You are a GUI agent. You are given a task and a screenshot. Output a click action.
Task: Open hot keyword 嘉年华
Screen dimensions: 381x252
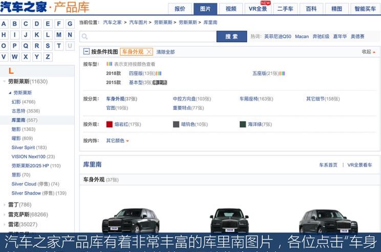click(340, 36)
